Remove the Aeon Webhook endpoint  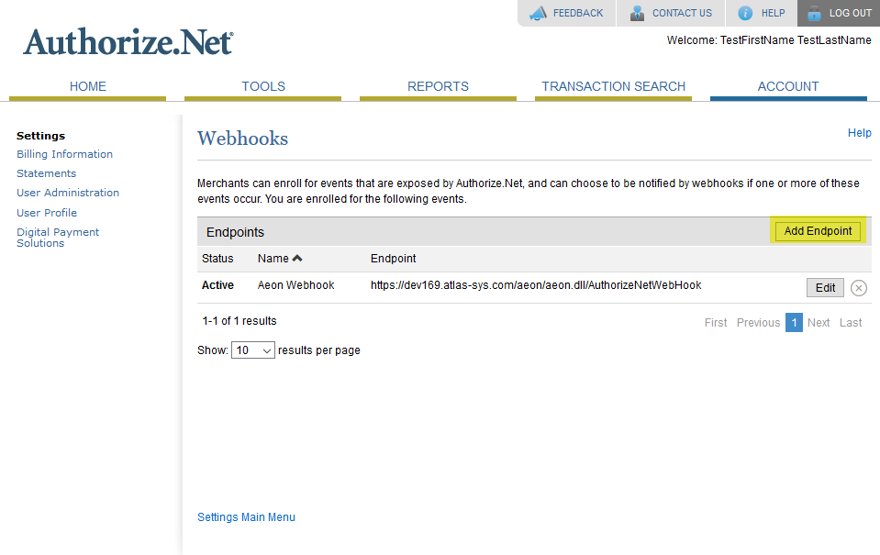coord(858,287)
